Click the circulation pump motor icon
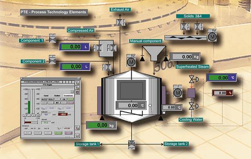The height and width of the screenshot is (159, 251). click(x=177, y=93)
